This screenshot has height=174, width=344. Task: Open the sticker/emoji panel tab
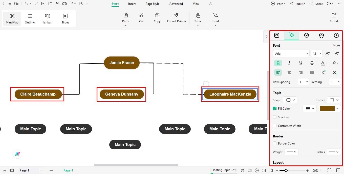click(x=307, y=35)
